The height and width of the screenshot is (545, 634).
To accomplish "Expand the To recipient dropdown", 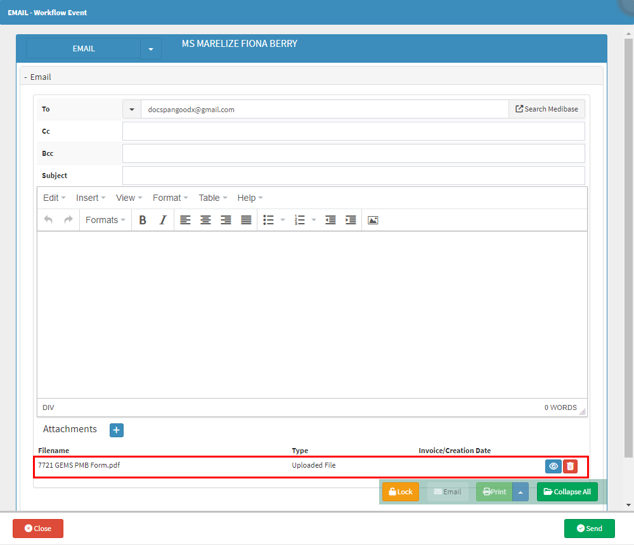I will (x=132, y=110).
